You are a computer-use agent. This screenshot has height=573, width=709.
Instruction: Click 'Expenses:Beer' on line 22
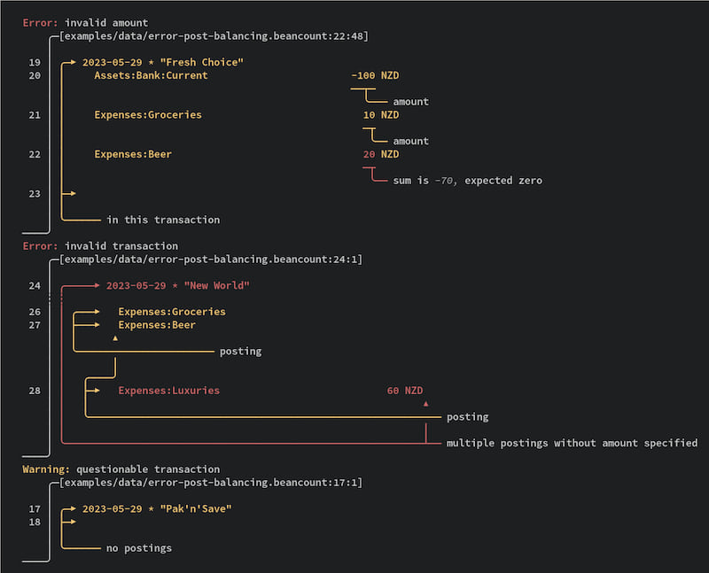(x=133, y=154)
